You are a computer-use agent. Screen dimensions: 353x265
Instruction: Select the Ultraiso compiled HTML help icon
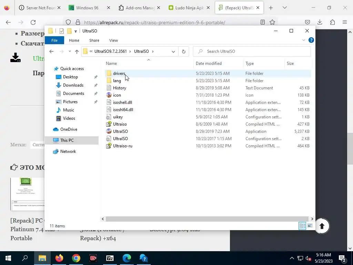(x=109, y=124)
